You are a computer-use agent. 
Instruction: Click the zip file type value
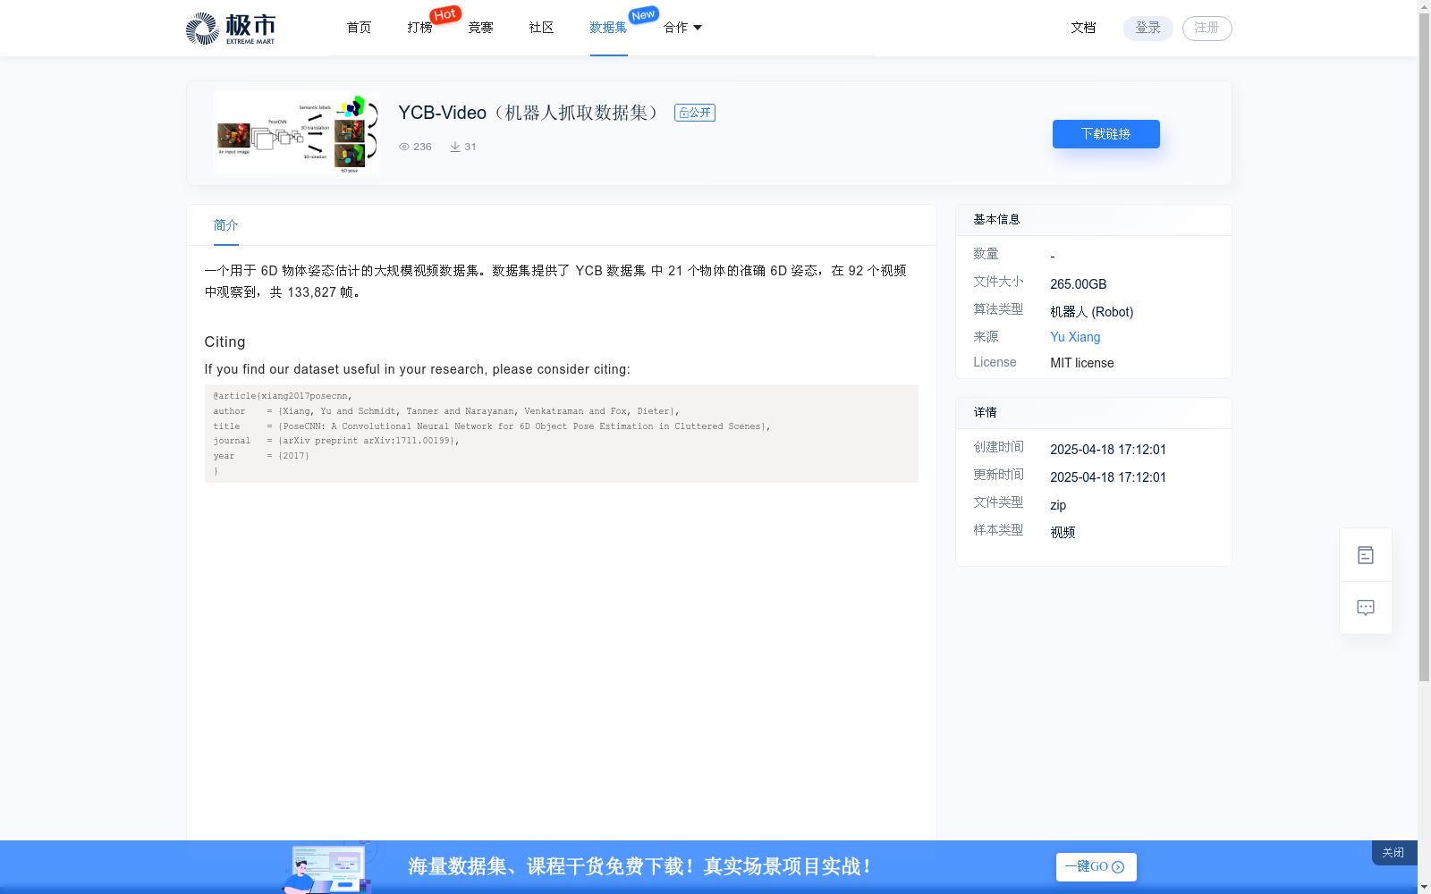coord(1058,505)
